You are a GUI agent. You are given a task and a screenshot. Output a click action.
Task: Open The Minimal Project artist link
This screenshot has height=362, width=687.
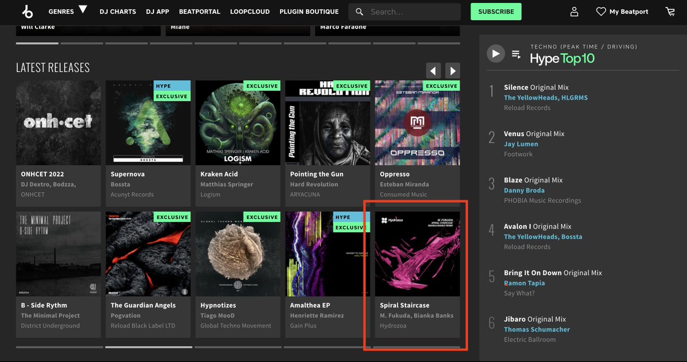coord(50,316)
